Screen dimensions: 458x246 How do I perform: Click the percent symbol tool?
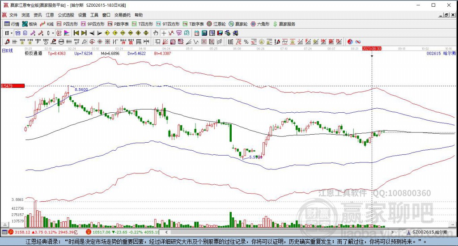point(246,42)
